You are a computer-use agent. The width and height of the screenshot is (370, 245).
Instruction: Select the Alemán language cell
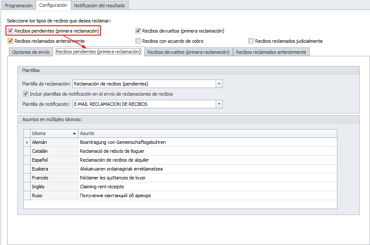pyautogui.click(x=54, y=142)
